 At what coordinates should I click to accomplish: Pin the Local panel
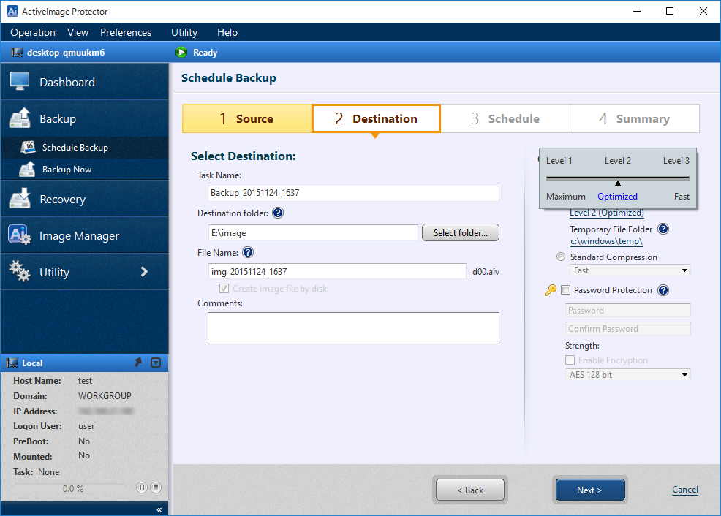(x=138, y=363)
